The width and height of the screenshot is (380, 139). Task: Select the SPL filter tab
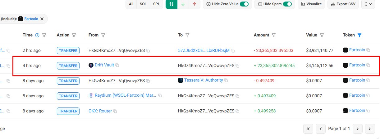click(156, 4)
